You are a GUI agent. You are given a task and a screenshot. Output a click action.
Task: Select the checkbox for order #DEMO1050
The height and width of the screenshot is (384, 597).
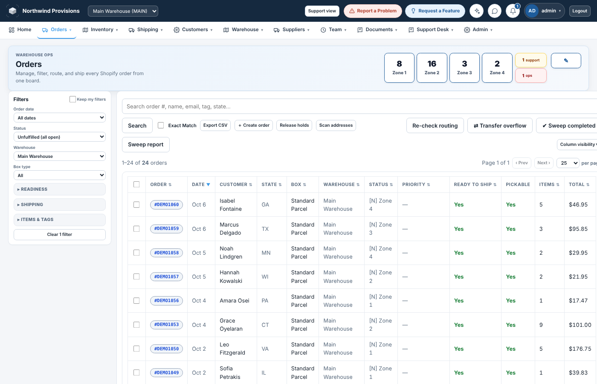(x=136, y=349)
